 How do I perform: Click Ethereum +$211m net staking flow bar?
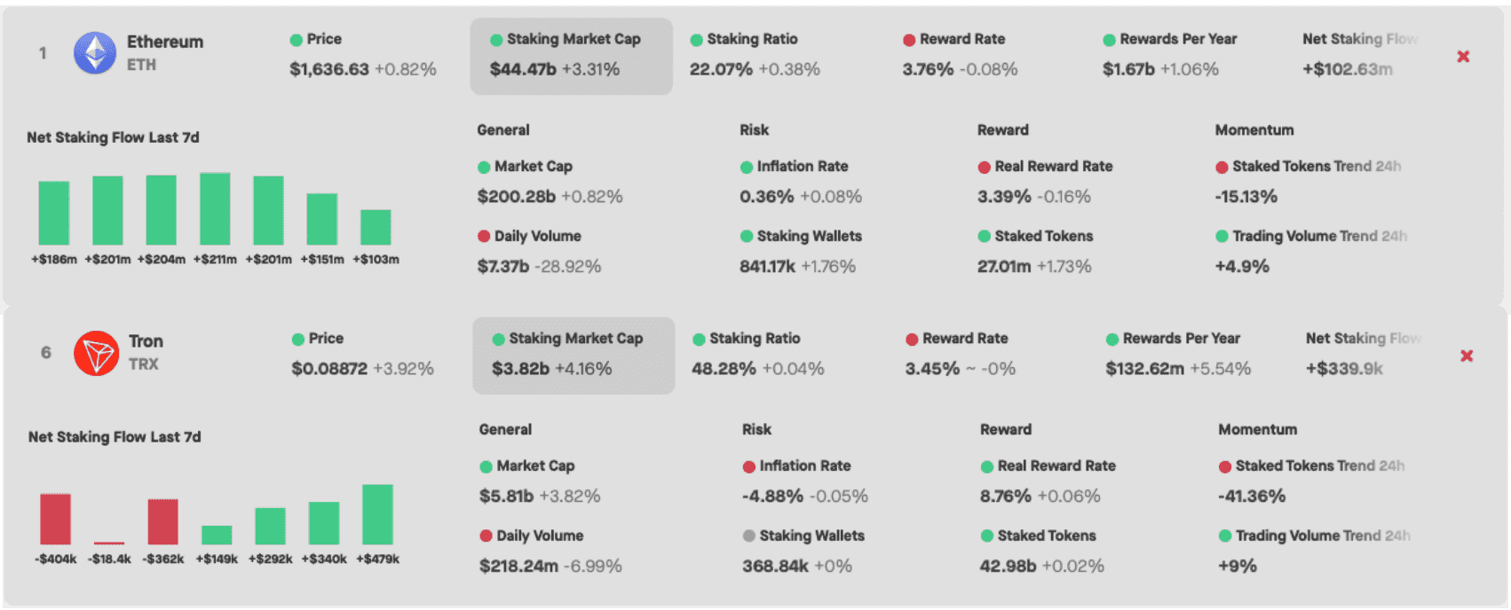pyautogui.click(x=215, y=209)
